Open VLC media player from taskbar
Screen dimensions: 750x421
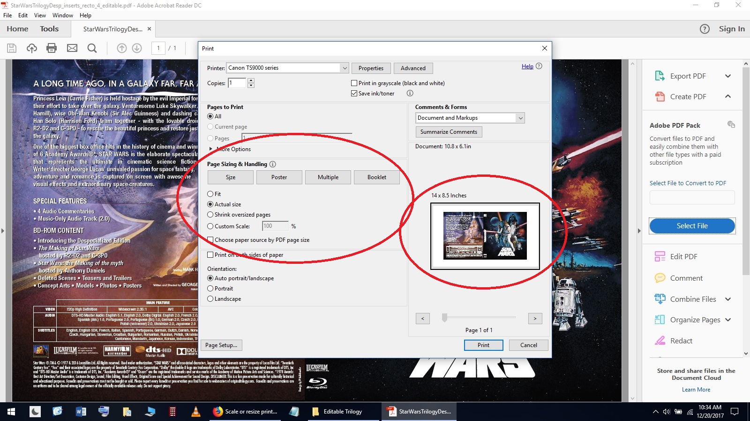point(196,412)
